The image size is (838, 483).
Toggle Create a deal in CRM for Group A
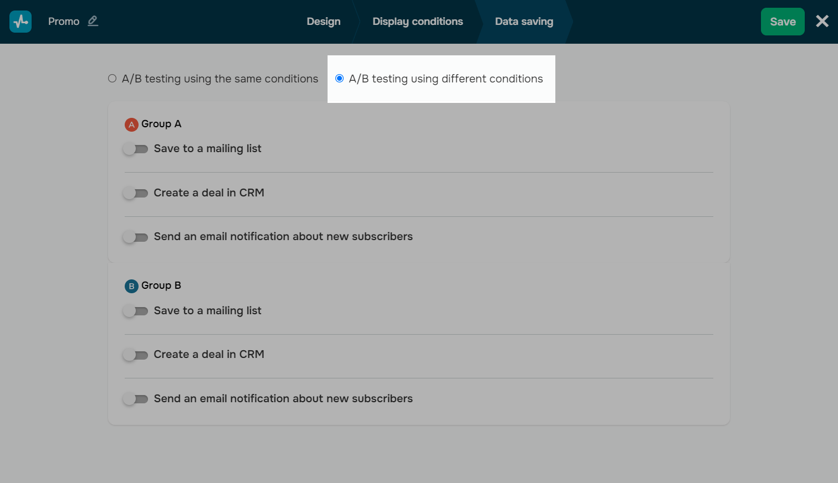point(135,193)
